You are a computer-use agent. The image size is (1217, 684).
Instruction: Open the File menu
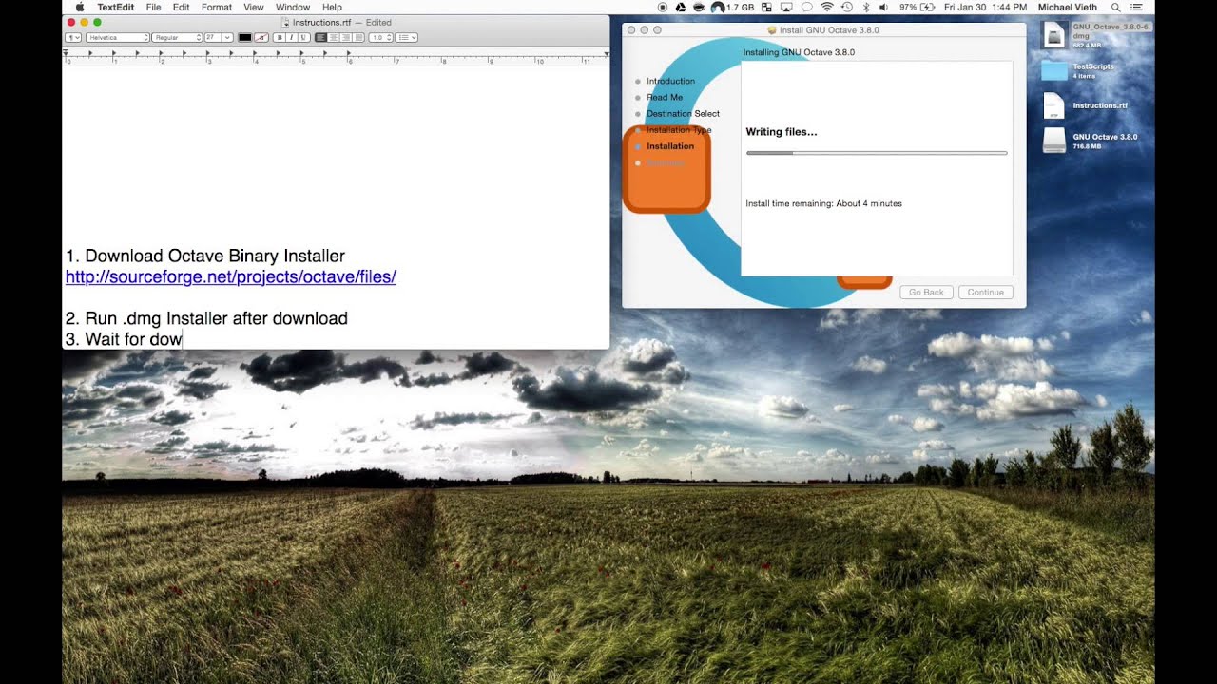coord(153,7)
